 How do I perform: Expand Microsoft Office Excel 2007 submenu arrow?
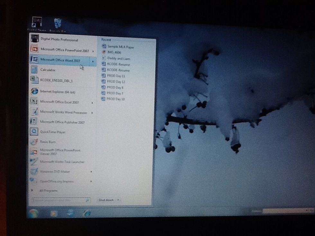[x=92, y=103]
